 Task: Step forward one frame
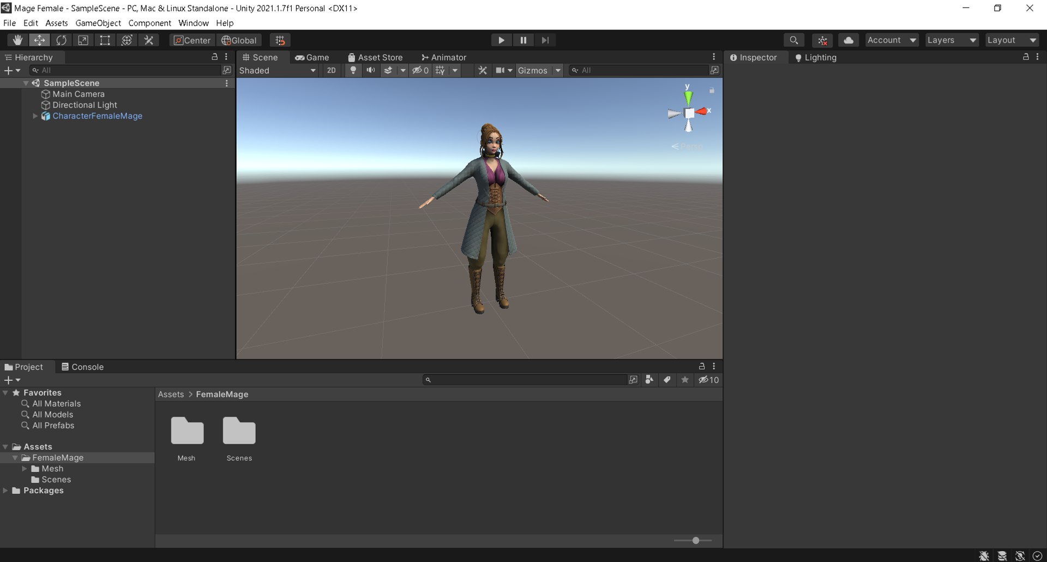tap(545, 40)
